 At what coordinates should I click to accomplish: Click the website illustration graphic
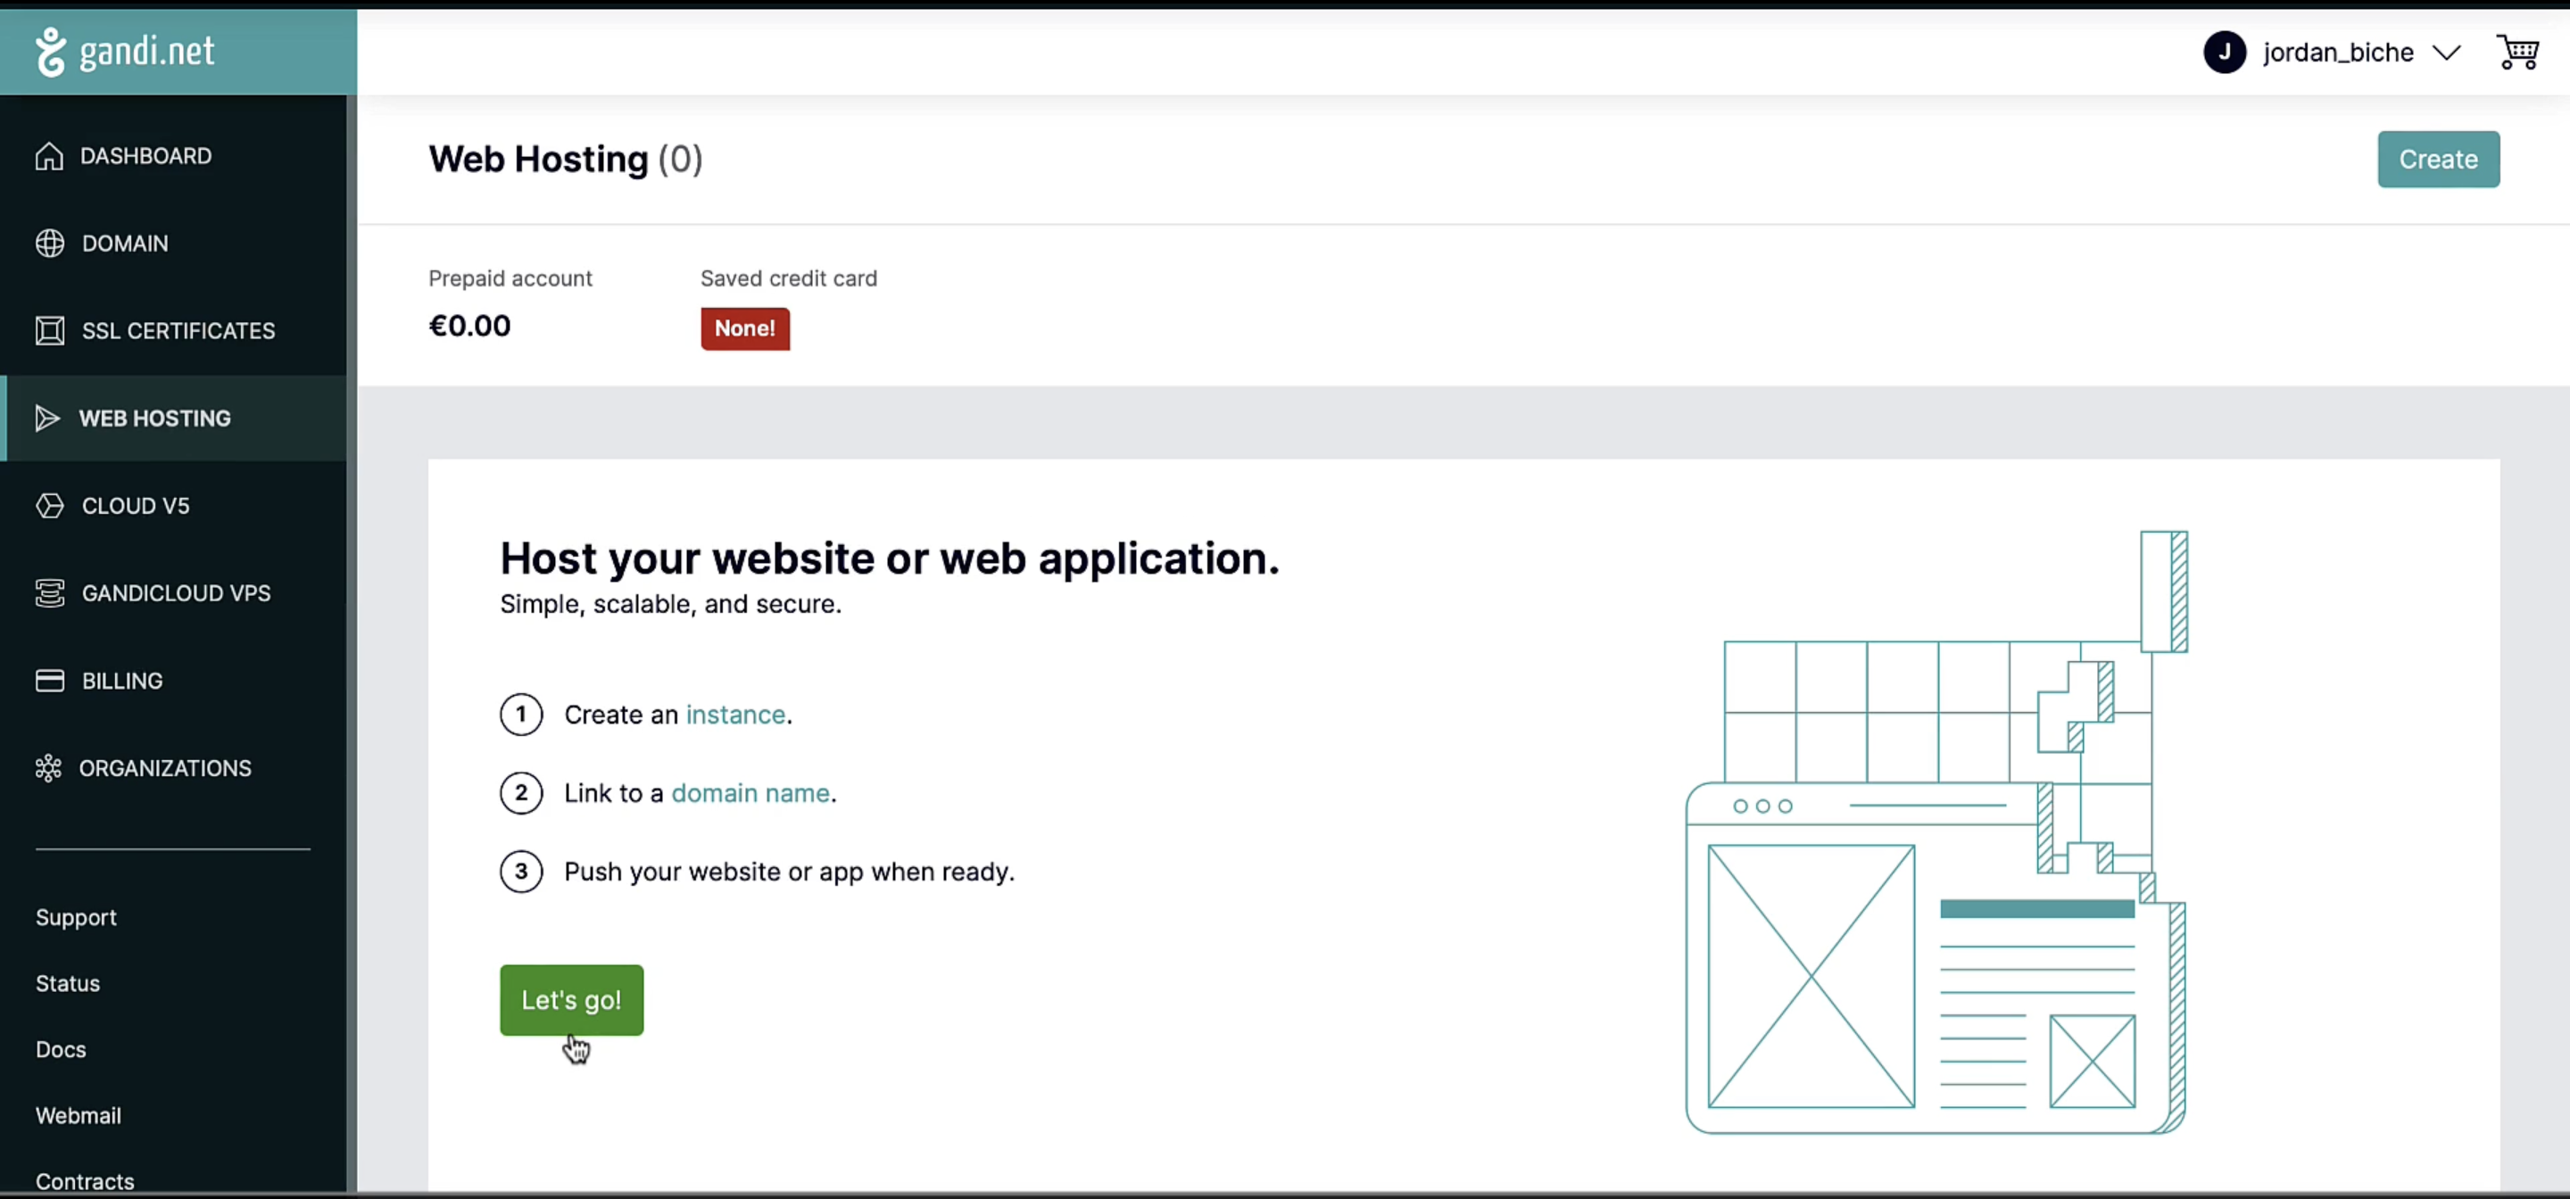[1936, 833]
